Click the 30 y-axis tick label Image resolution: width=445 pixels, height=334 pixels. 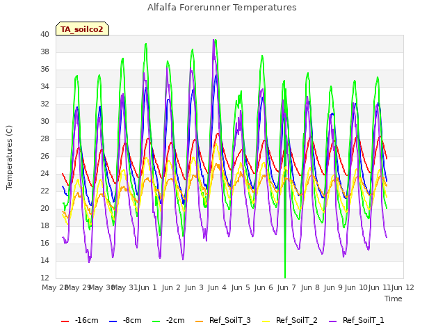[44, 121]
